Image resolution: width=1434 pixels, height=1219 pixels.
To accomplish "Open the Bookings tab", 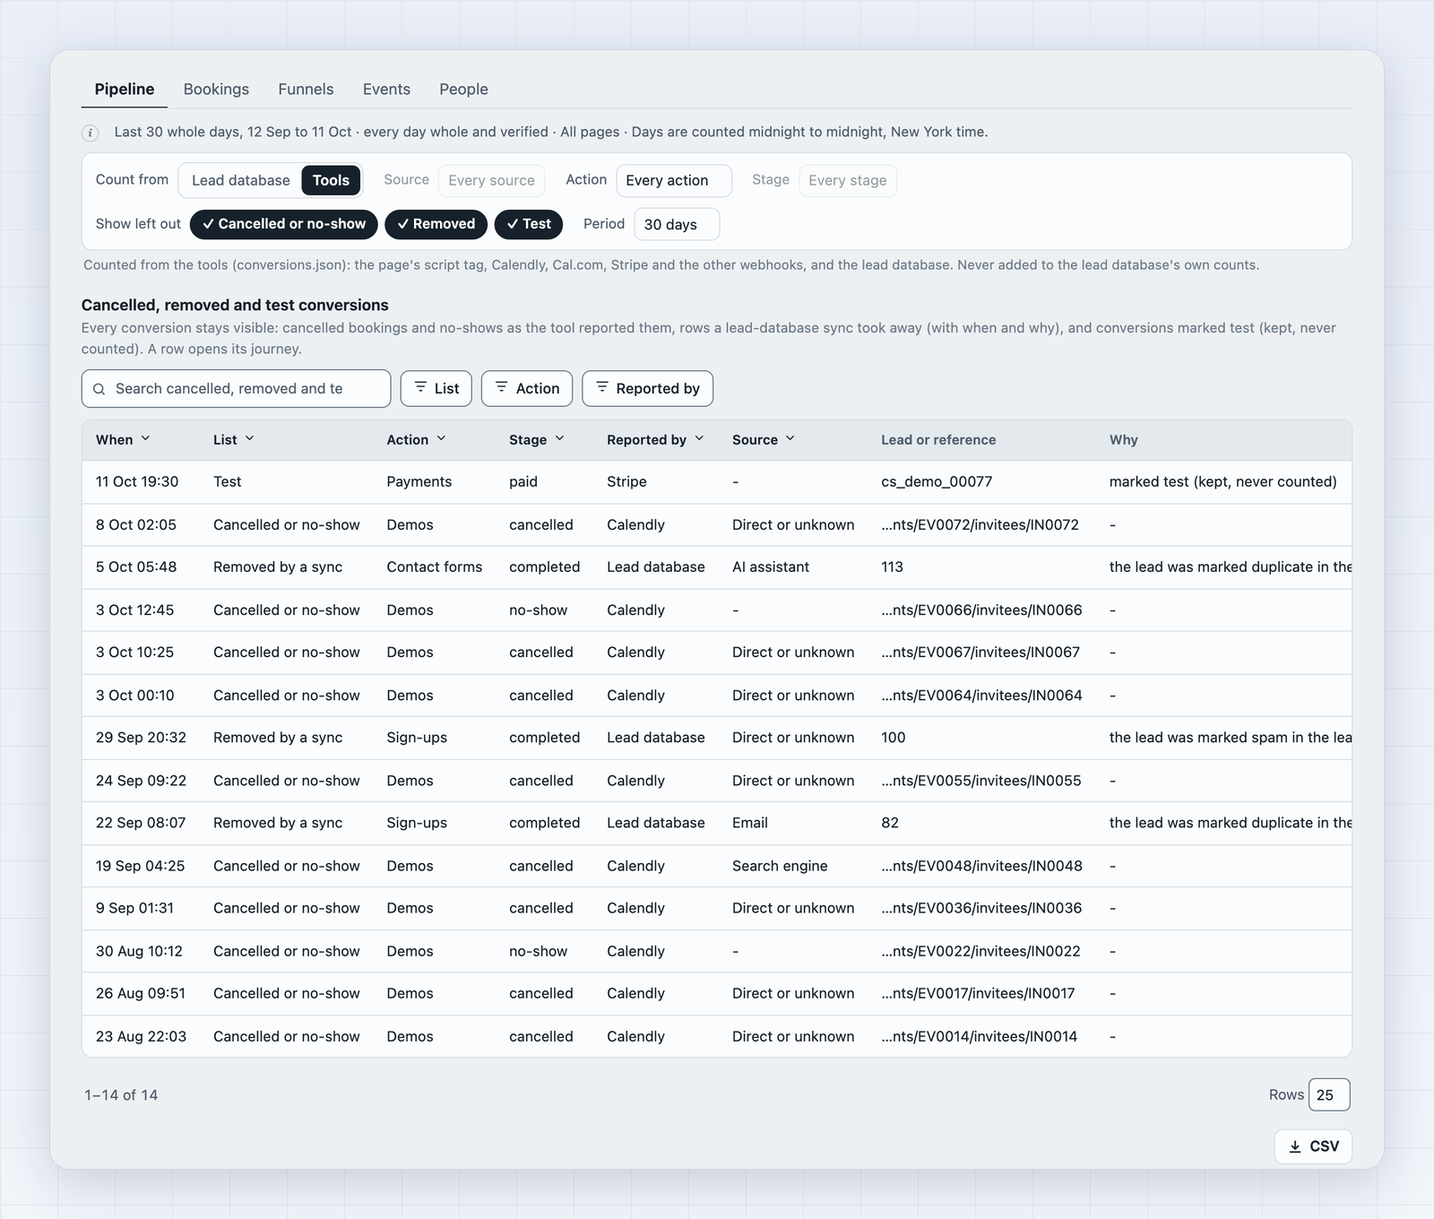I will point(216,90).
